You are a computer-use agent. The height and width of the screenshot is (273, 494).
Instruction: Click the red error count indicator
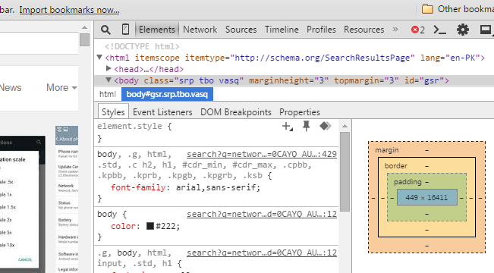pos(418,30)
